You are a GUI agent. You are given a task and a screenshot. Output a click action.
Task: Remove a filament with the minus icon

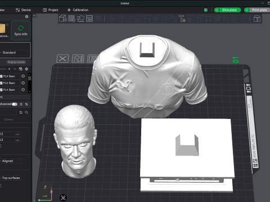pos(15,69)
